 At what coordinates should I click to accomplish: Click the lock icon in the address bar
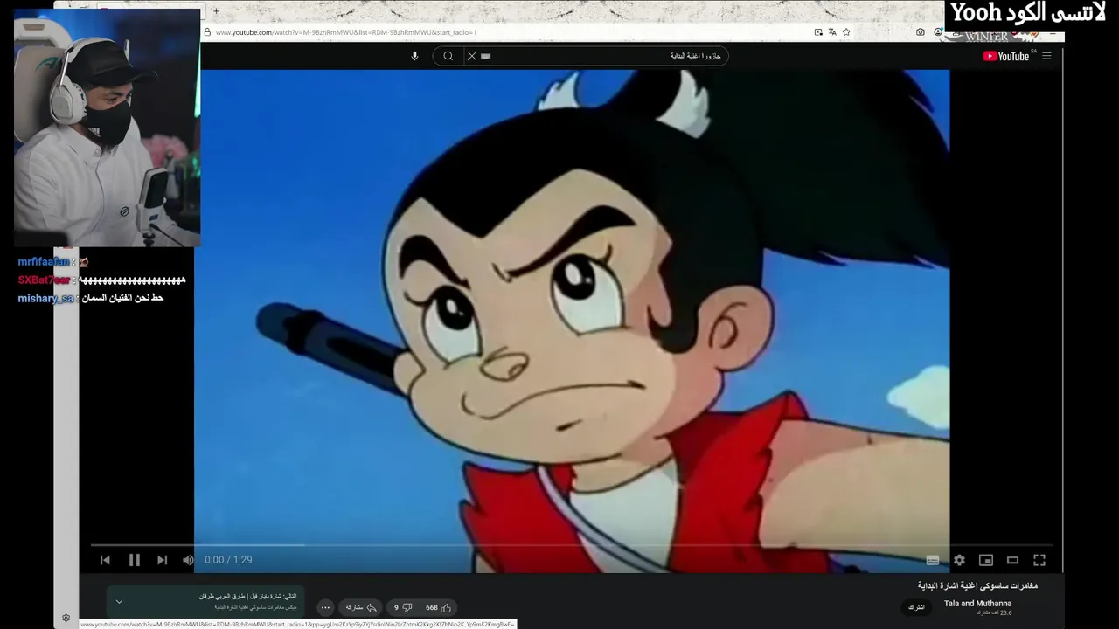coord(207,32)
